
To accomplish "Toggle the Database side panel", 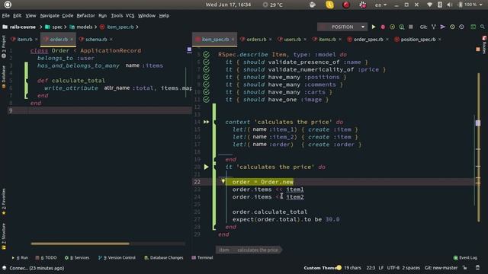I will [4, 77].
